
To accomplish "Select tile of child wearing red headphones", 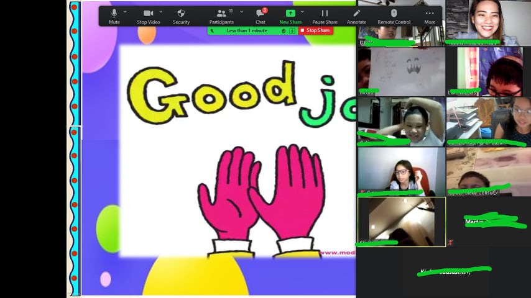I will [488, 72].
